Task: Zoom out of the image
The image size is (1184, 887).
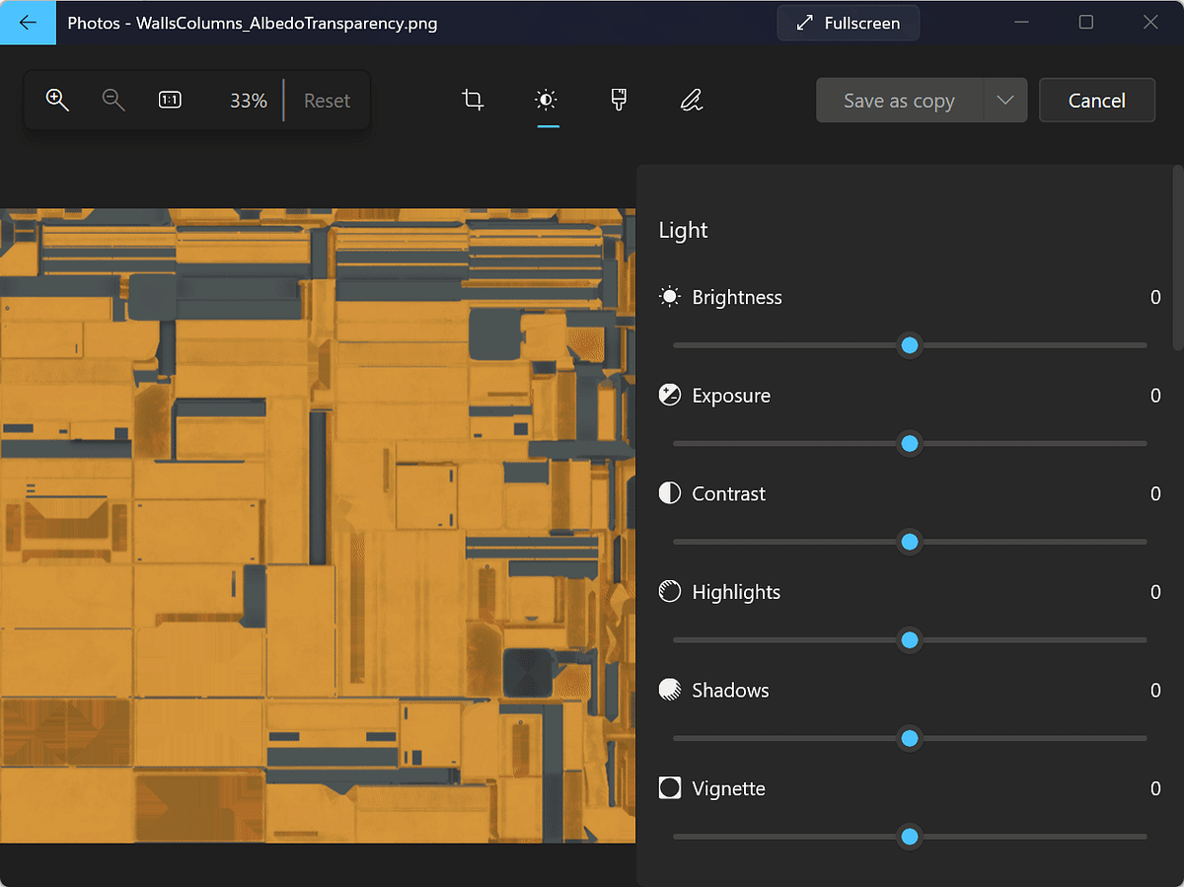Action: coord(113,100)
